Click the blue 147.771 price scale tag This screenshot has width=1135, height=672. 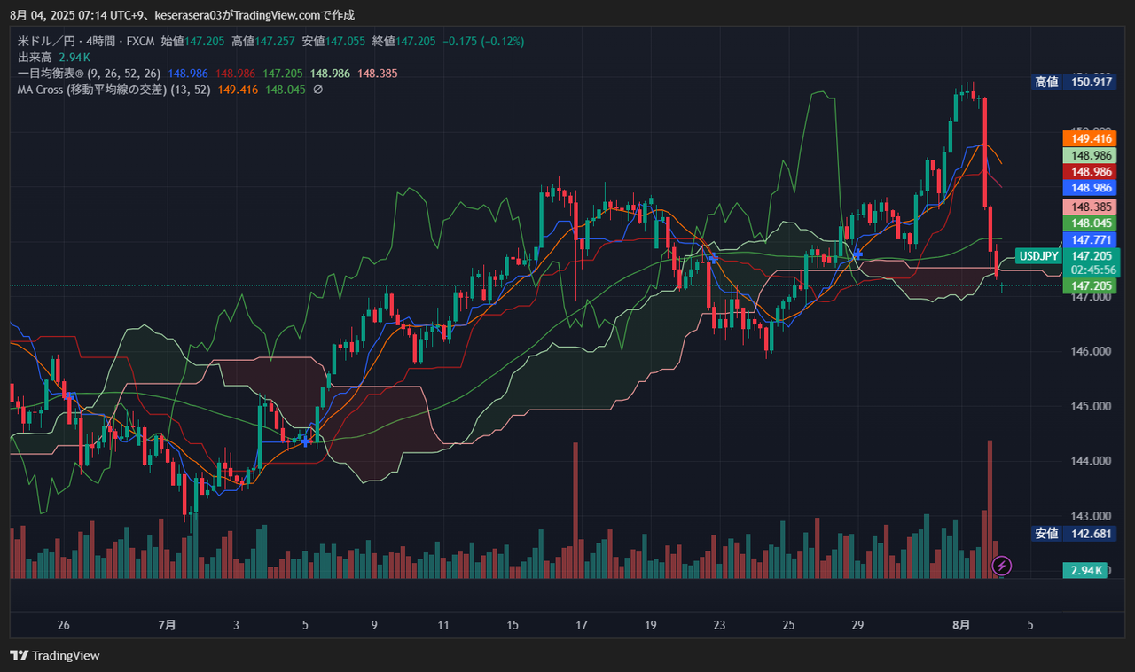(1088, 240)
